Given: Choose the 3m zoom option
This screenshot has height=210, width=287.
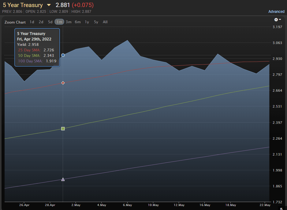Looking at the screenshot, I should pos(69,22).
